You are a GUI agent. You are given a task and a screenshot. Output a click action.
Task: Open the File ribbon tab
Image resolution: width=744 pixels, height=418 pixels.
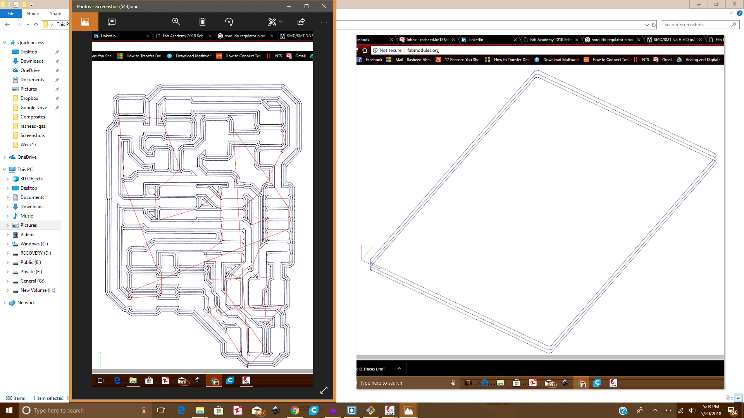tap(11, 14)
